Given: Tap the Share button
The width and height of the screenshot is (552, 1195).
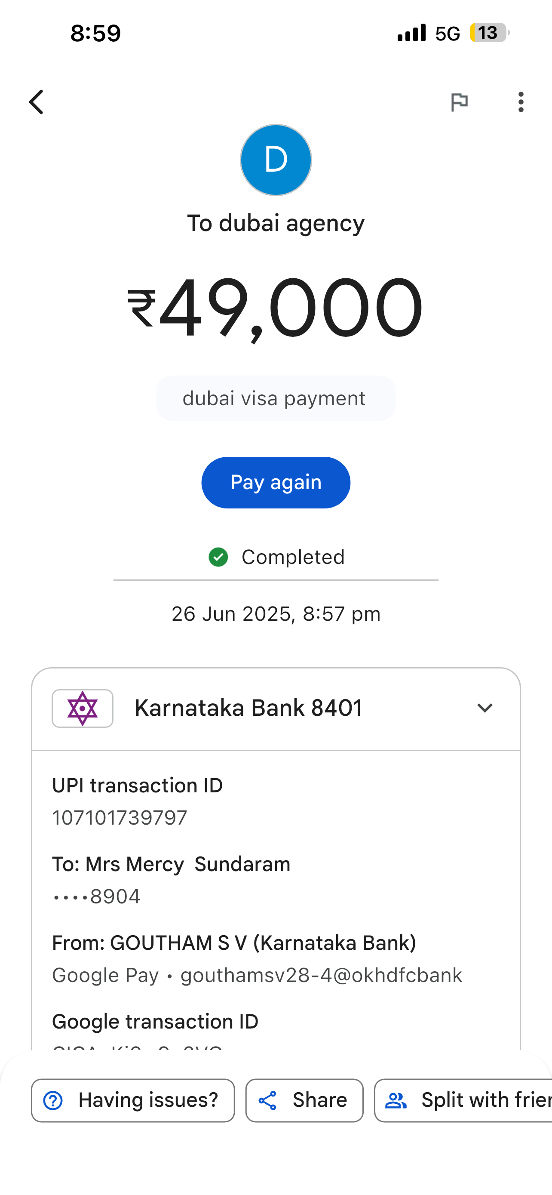Looking at the screenshot, I should click(x=304, y=1100).
